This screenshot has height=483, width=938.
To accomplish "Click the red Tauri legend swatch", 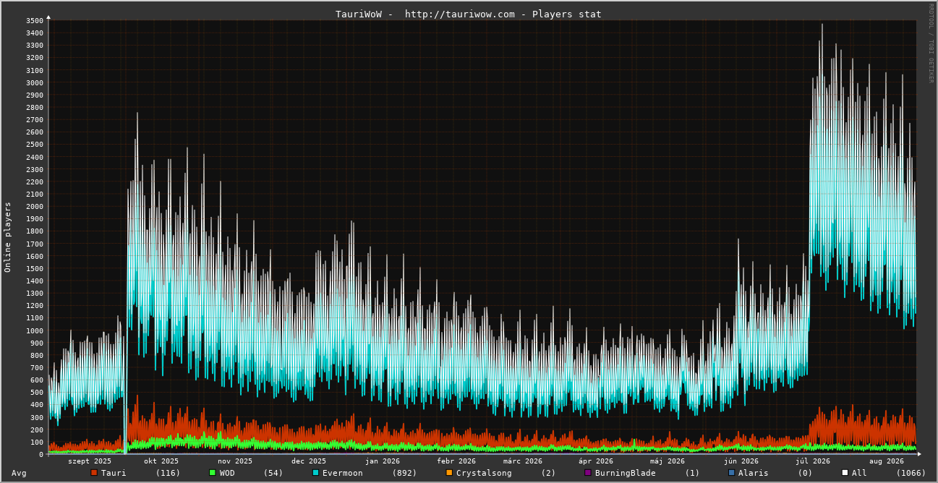I will pos(94,473).
